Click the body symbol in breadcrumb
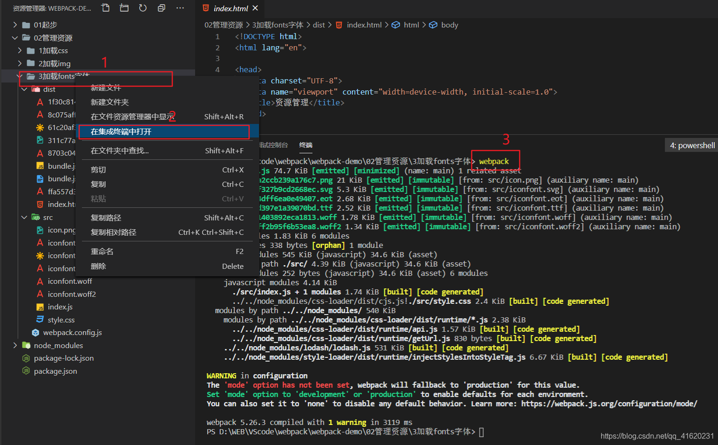The image size is (718, 445). pyautogui.click(x=449, y=25)
